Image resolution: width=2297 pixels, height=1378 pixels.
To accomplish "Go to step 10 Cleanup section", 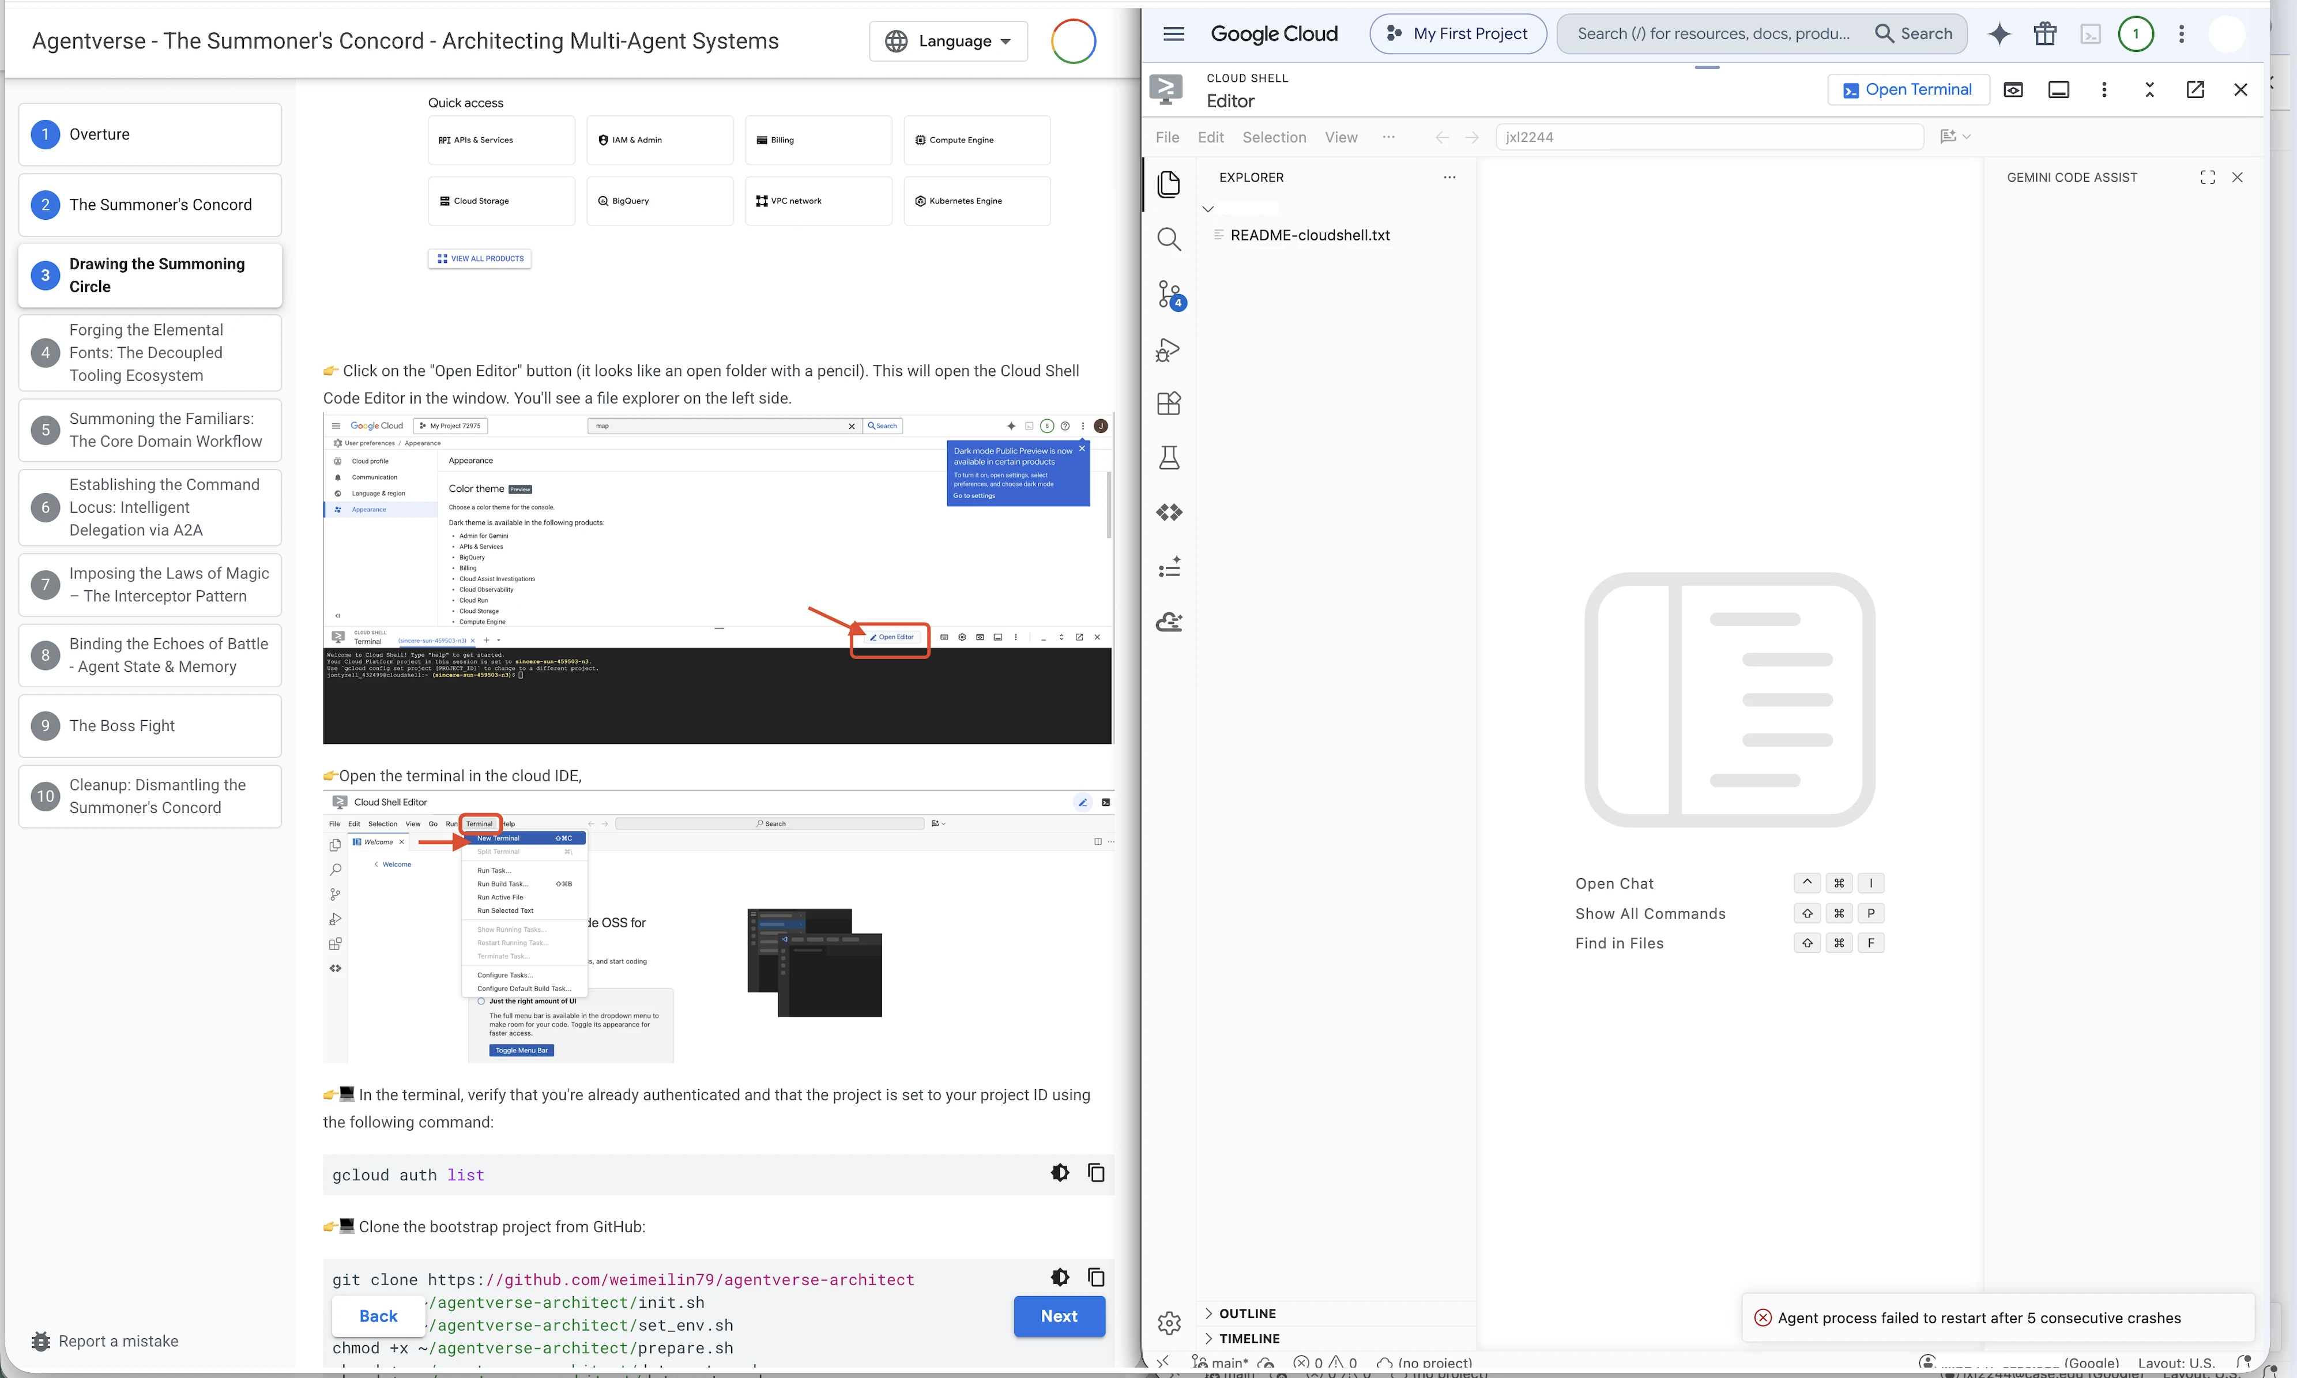I will pyautogui.click(x=149, y=796).
